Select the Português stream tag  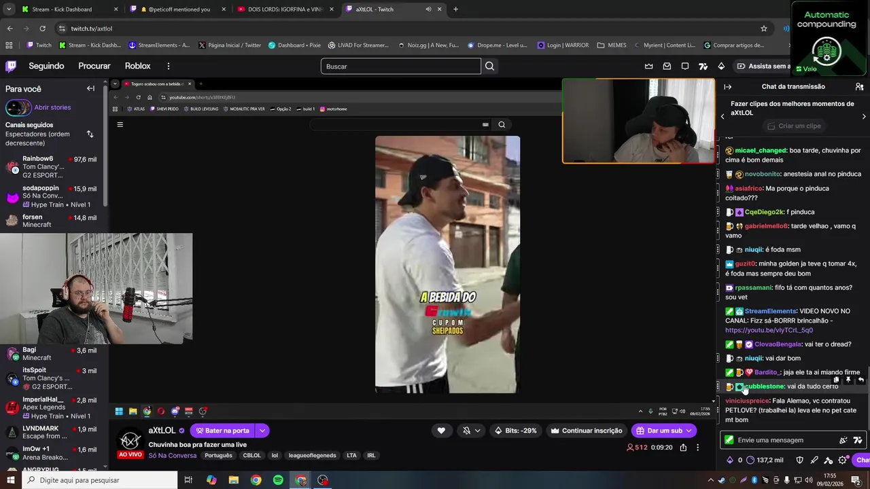(218, 455)
